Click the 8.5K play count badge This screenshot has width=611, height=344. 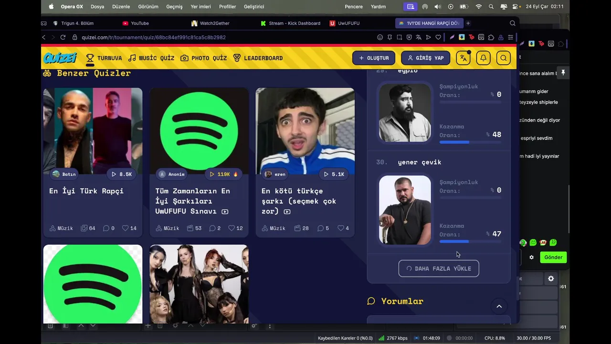pos(122,174)
